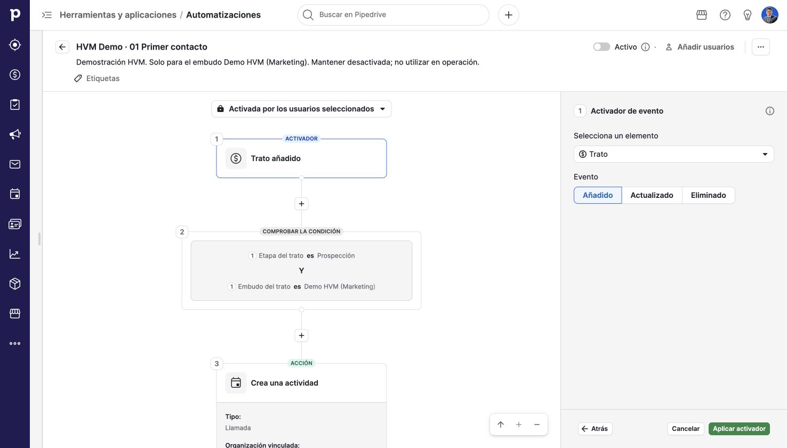Image resolution: width=787 pixels, height=448 pixels.
Task: Click automation title HVM Demo · 01 Primer contacto
Action: (142, 47)
